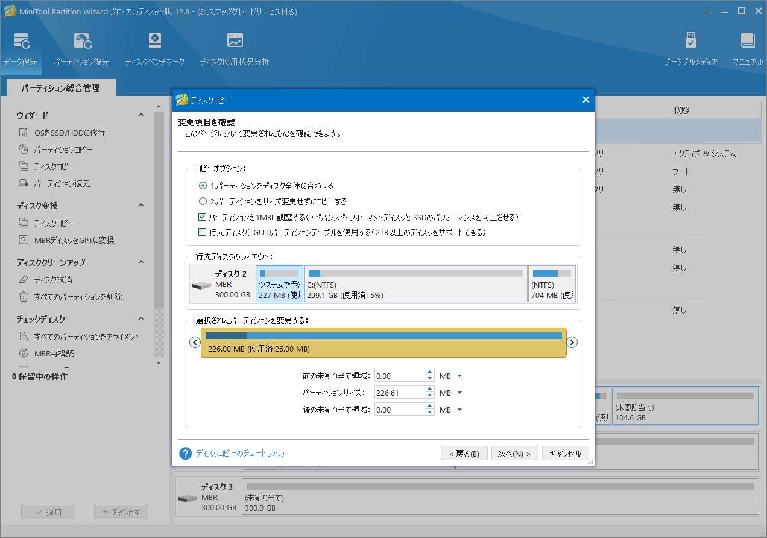
Task: Go to the next partition with the right arrow
Action: point(572,342)
